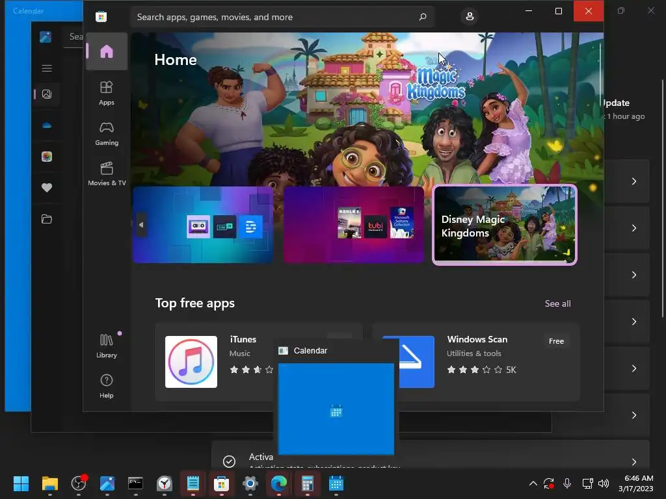Click the iTunes app icon
Viewport: 666px width, 499px height.
click(191, 362)
